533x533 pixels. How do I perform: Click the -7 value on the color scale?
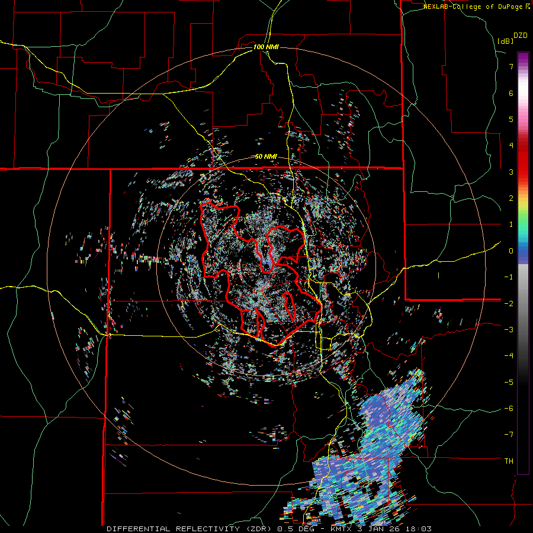(509, 435)
